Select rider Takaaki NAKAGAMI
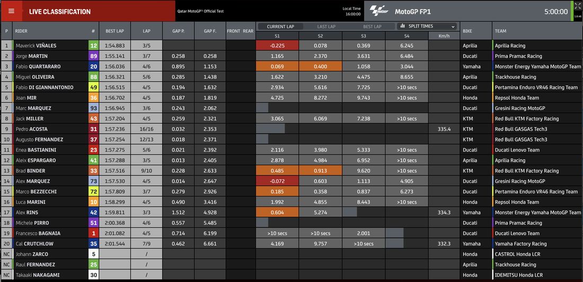This screenshot has height=282, width=583. (38, 275)
